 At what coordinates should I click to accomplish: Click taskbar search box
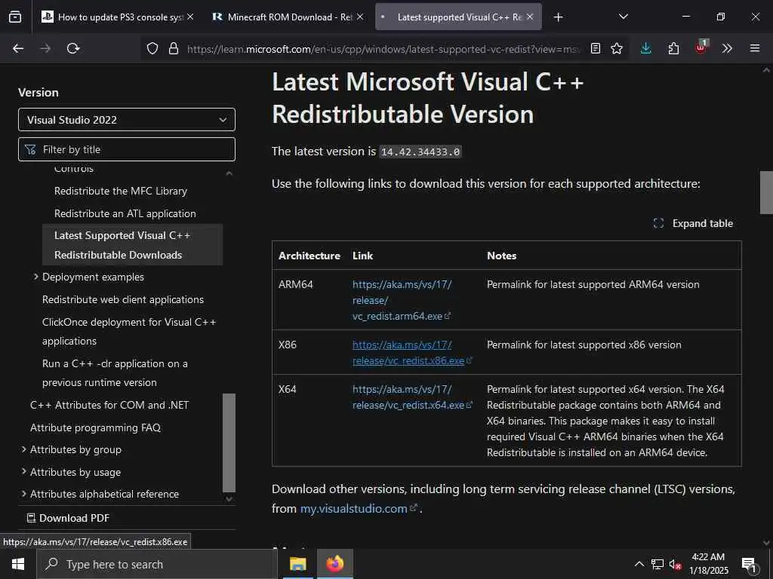157,564
